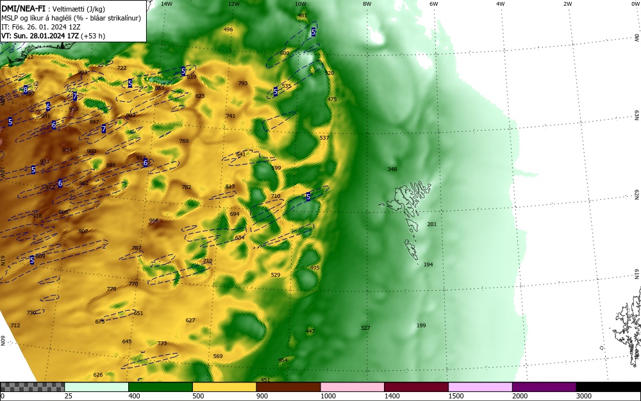Click the map value 626

pos(98,375)
